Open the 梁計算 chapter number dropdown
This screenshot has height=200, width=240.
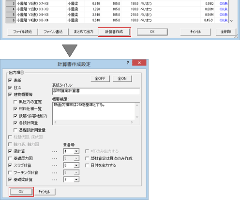click(76, 151)
